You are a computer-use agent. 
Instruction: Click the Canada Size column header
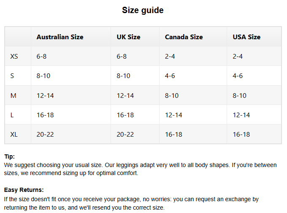[x=184, y=37]
